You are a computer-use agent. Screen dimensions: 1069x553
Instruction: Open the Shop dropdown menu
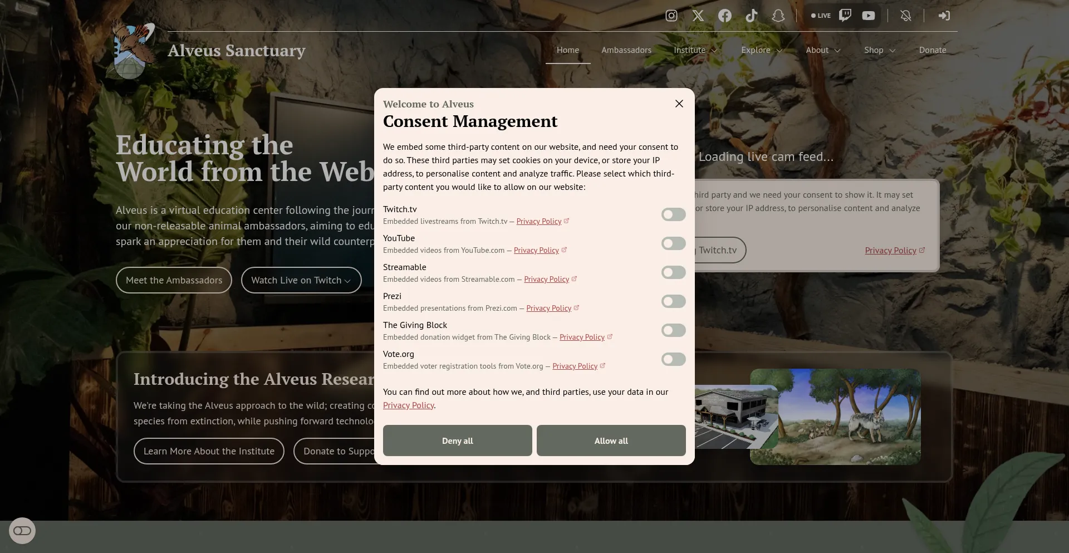click(880, 50)
